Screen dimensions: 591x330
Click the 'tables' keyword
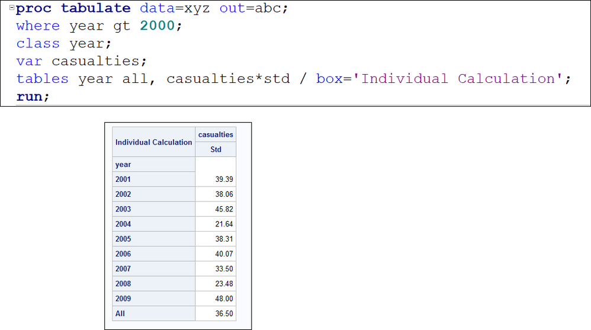point(42,79)
